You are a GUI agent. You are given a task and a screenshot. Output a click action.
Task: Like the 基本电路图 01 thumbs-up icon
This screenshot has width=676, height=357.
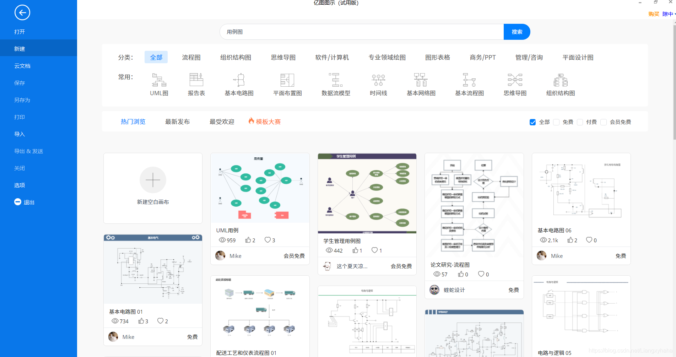(141, 321)
